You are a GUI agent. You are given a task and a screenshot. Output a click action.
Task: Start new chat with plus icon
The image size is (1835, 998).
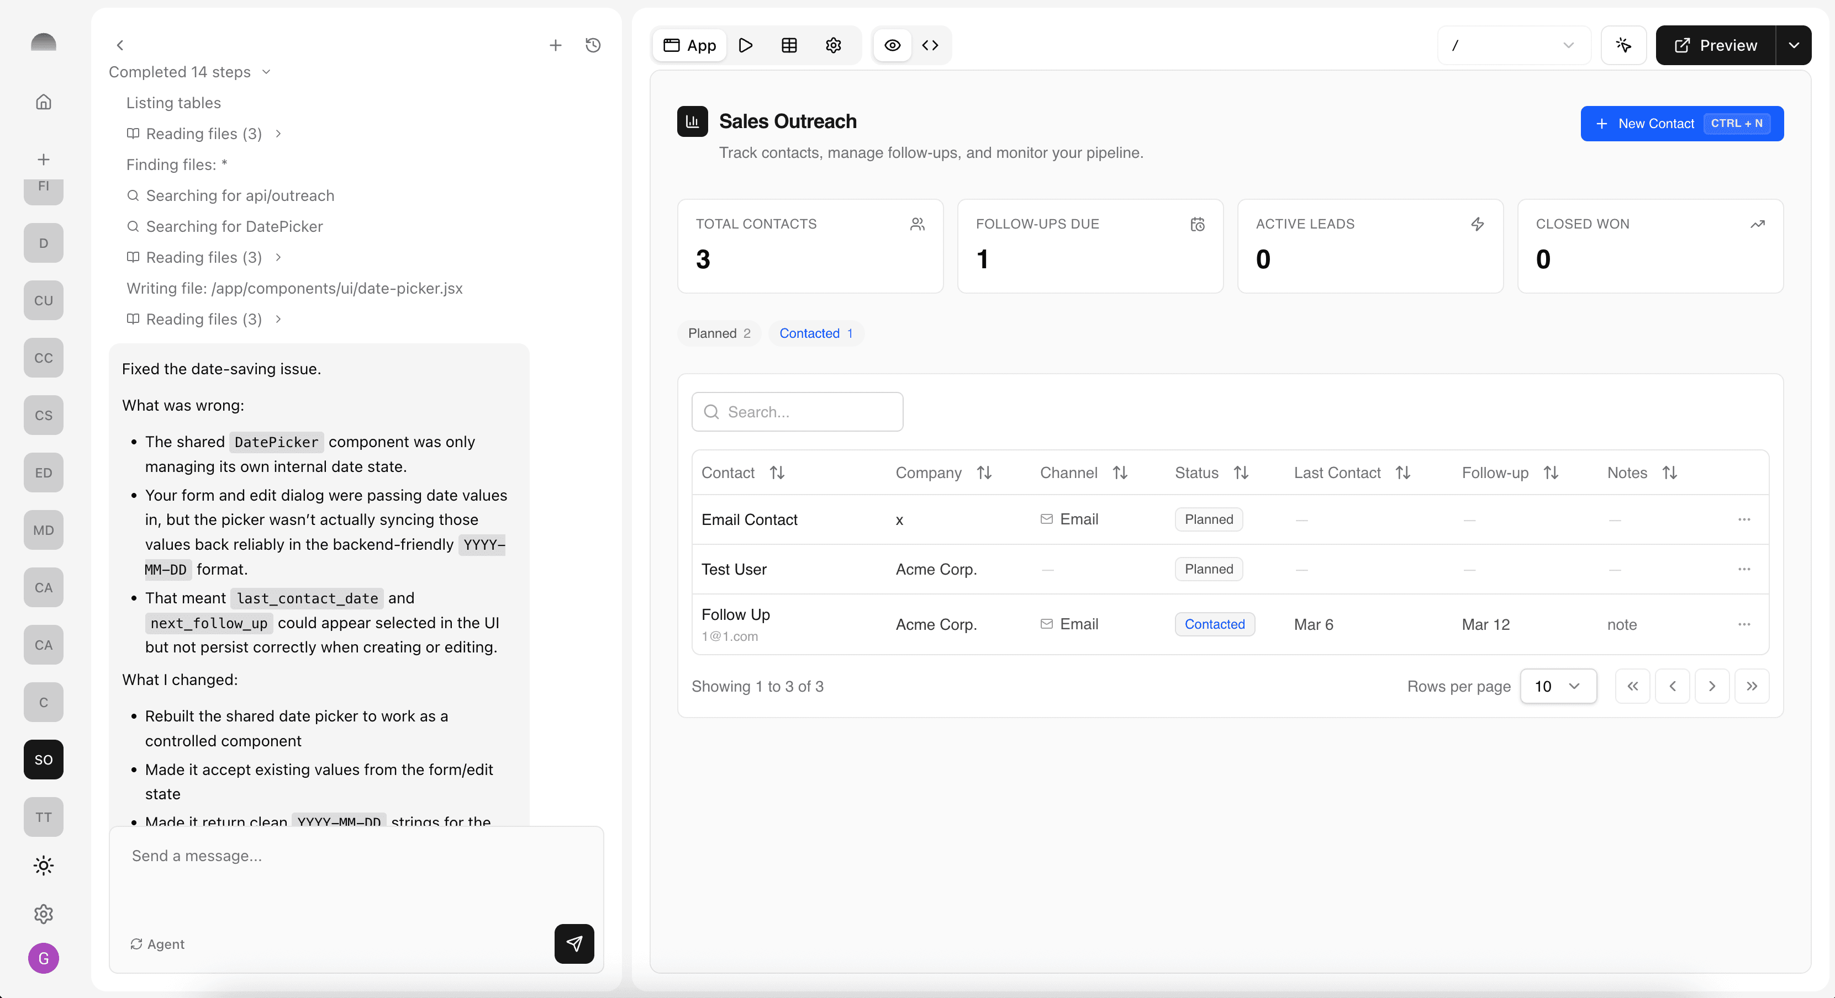[x=555, y=46]
